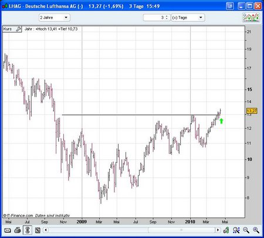Click the save diskette icon in bottom toolbar

tap(38, 230)
